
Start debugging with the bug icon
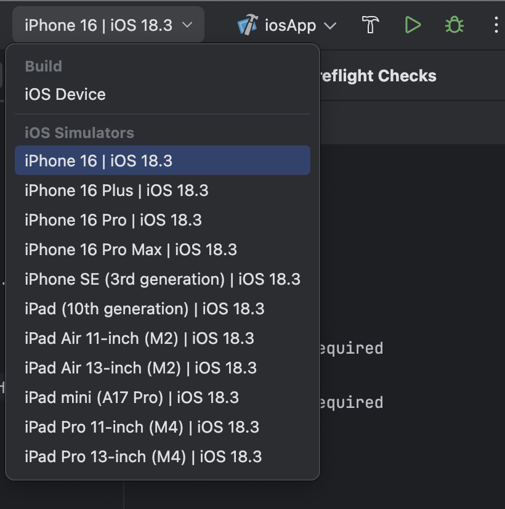(454, 25)
